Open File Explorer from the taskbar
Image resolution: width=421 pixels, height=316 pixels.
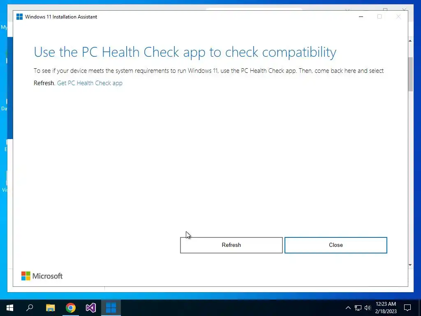(50, 308)
